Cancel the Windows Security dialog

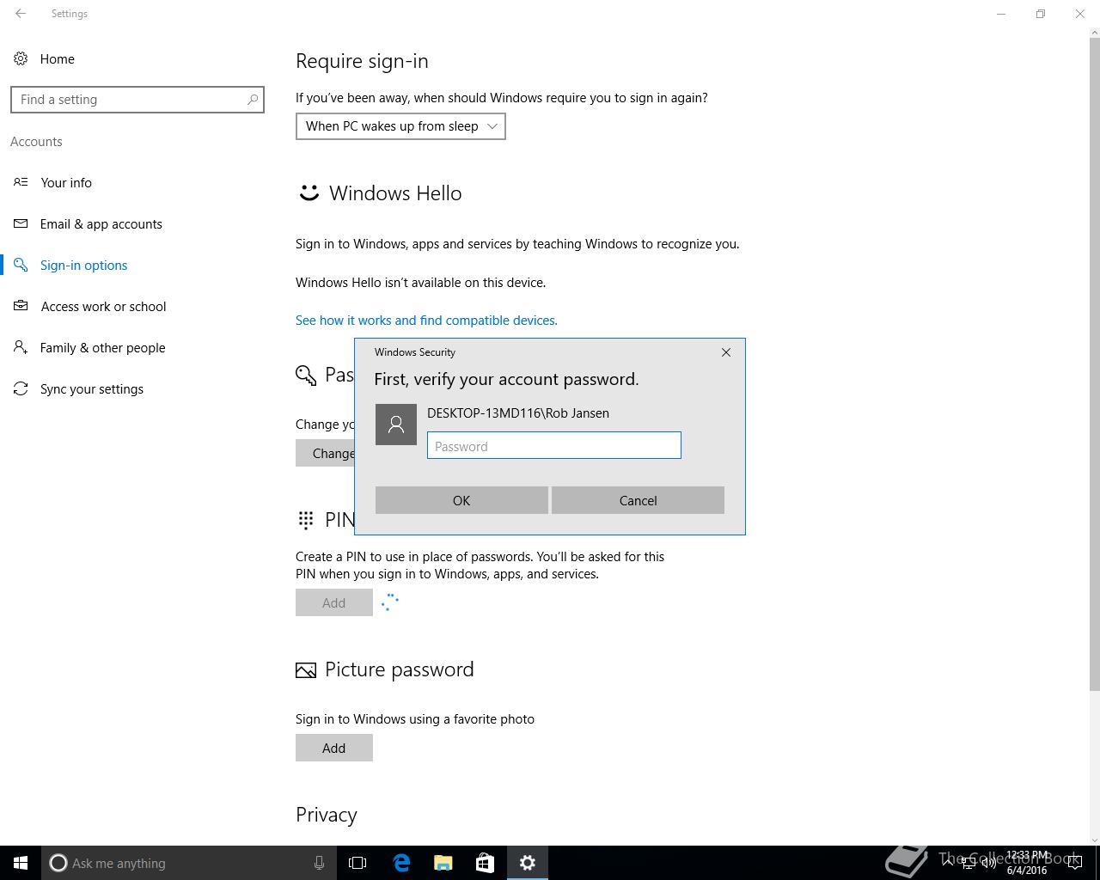638,500
